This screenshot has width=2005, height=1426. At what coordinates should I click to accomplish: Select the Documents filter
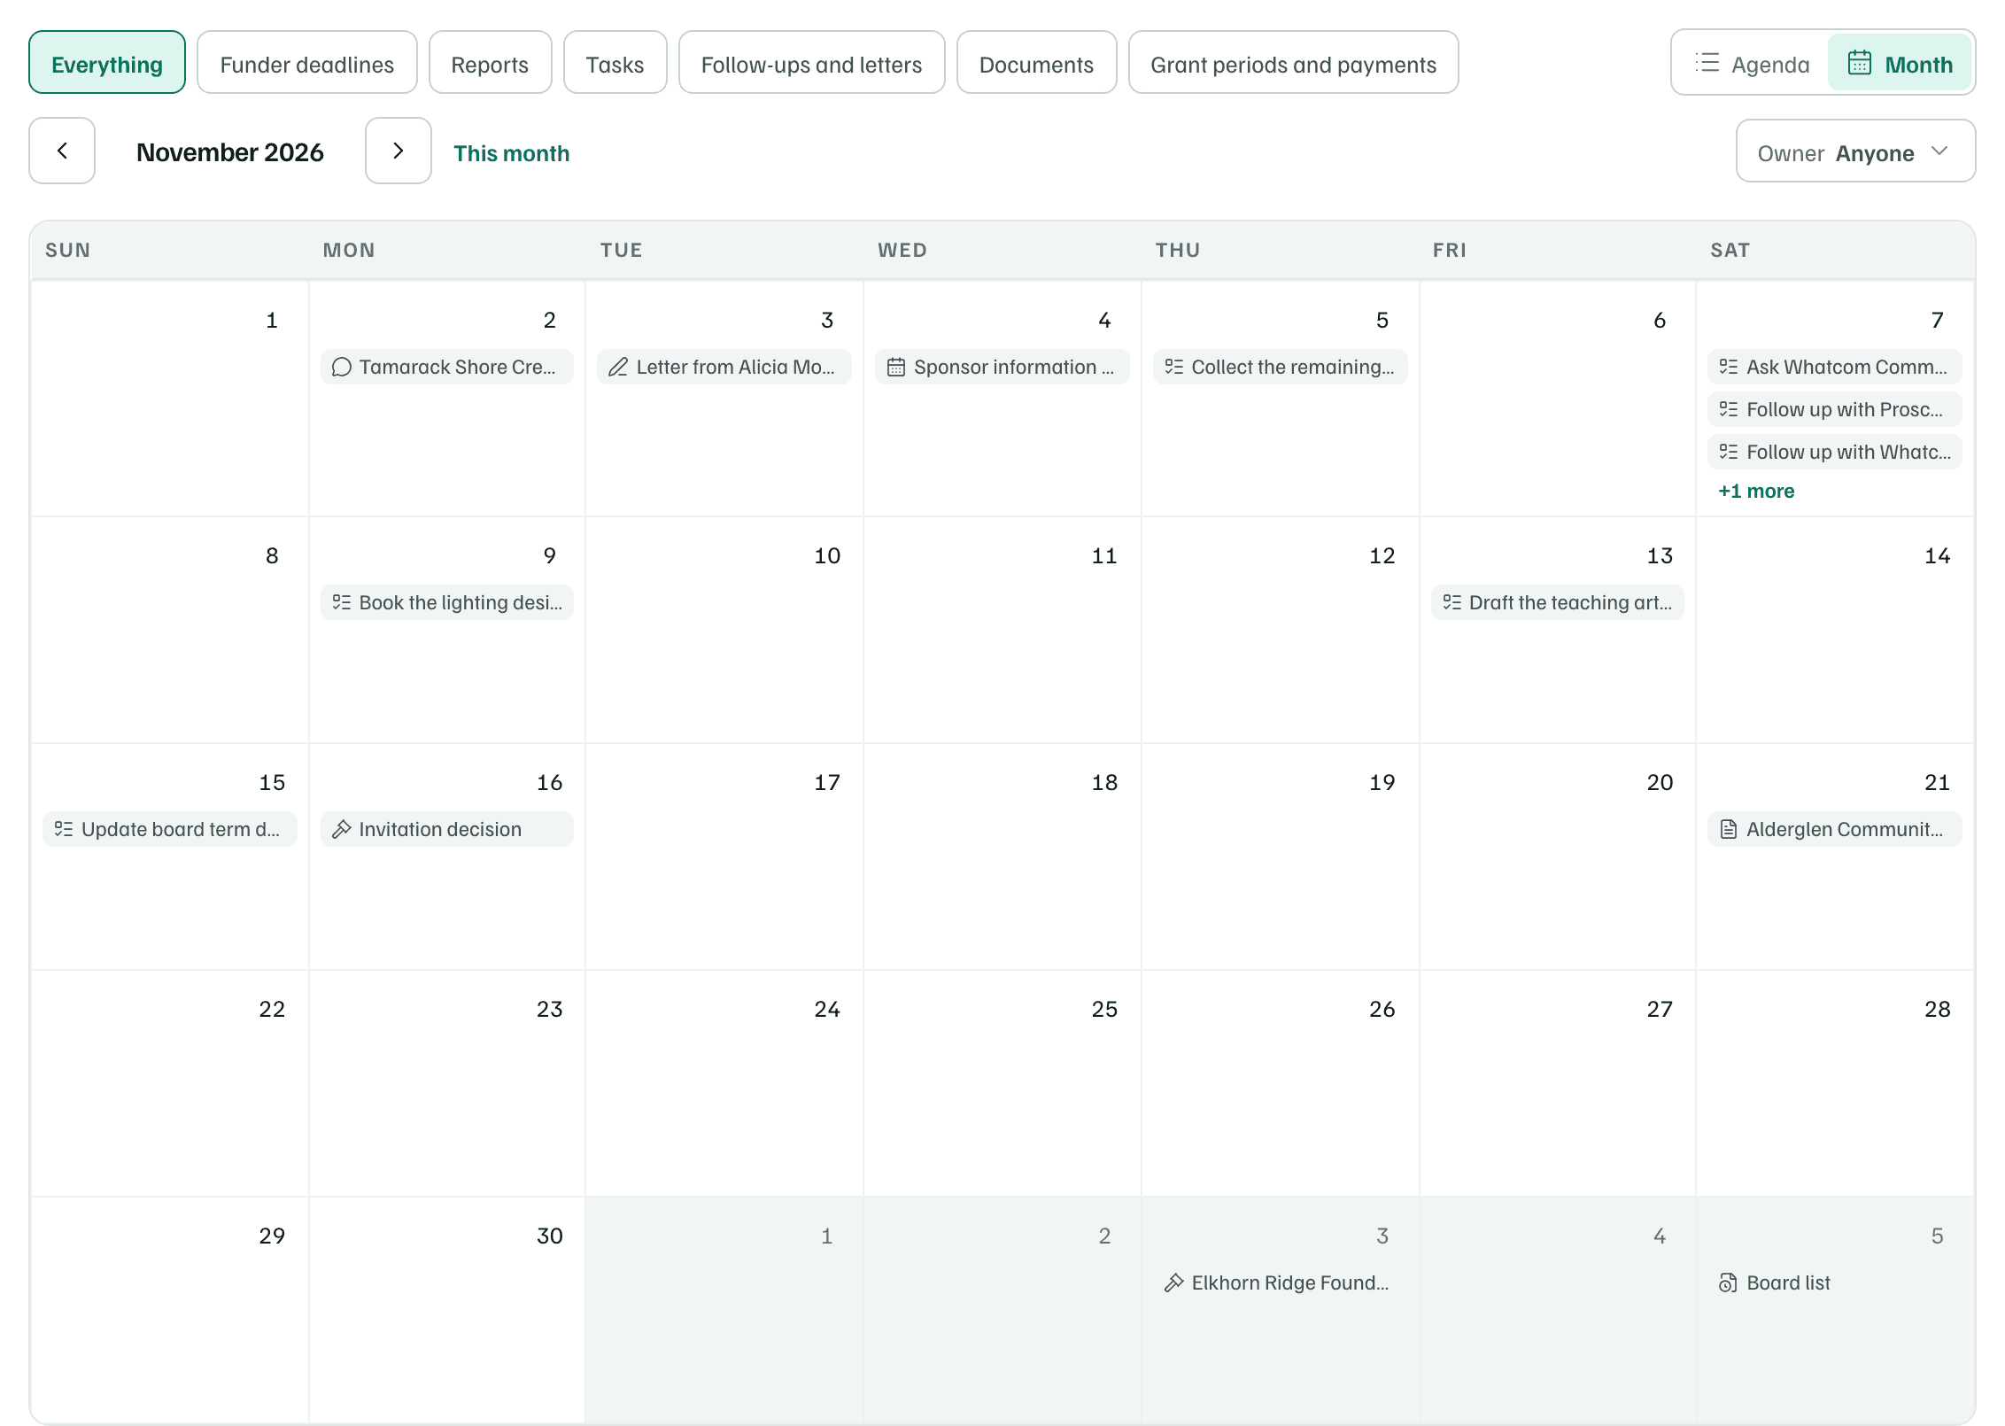pyautogui.click(x=1036, y=64)
